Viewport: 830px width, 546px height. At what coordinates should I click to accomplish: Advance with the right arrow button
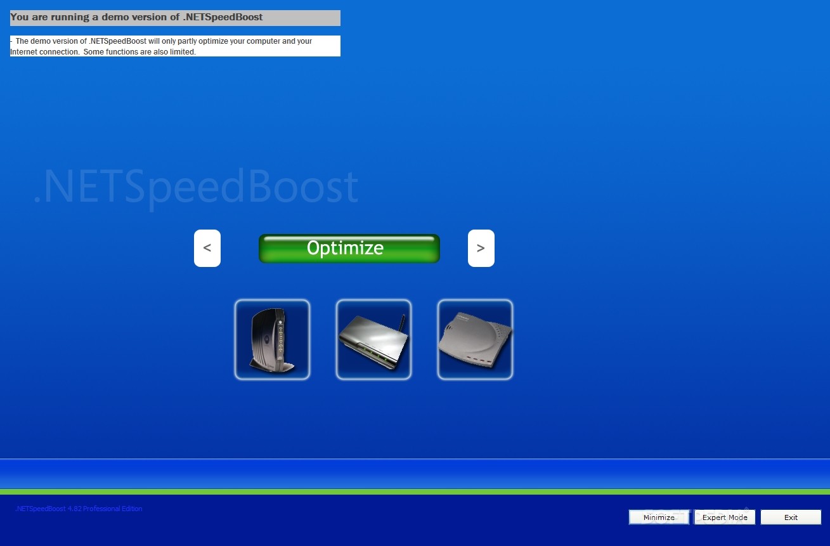[x=481, y=248]
